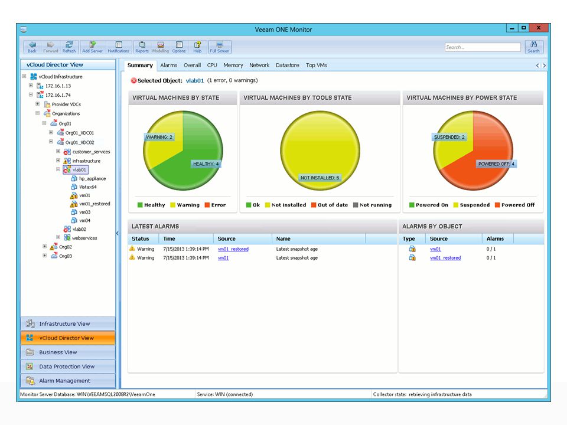567x425 pixels.
Task: Click the Not installed legend color swatch
Action: 268,205
